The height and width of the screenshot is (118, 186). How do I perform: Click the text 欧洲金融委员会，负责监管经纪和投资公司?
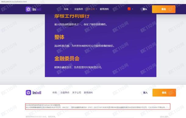(78, 67)
